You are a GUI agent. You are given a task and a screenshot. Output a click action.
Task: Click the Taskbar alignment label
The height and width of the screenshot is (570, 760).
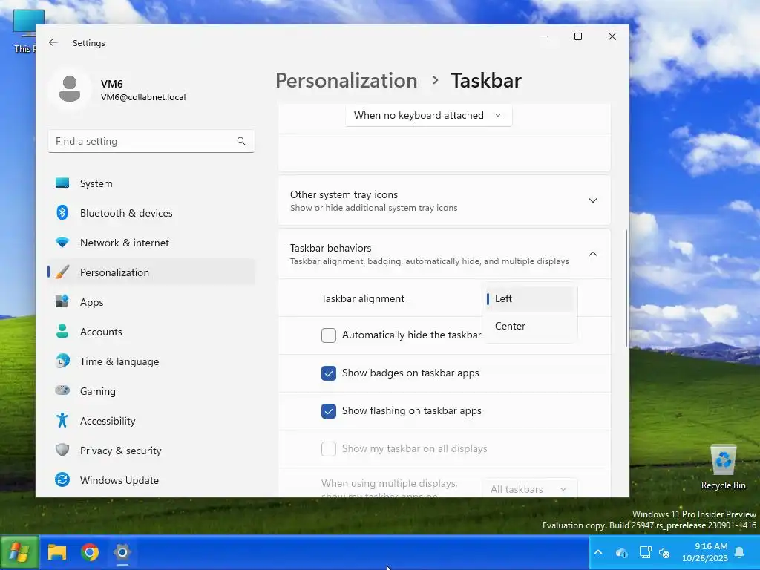tap(362, 298)
